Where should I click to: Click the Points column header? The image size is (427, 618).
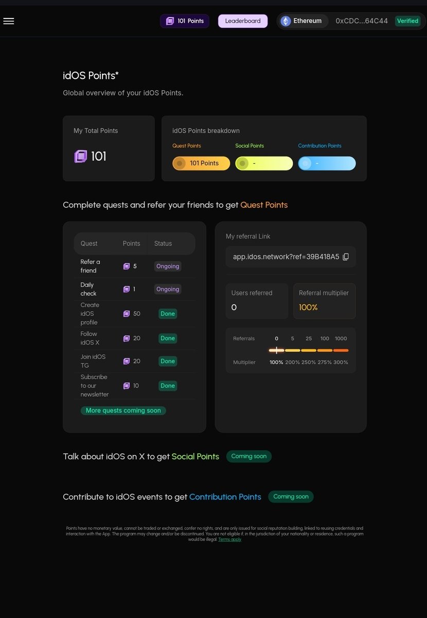131,244
